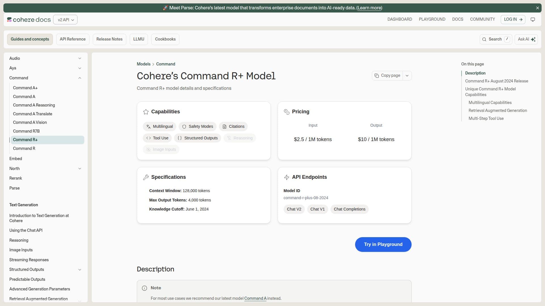The height and width of the screenshot is (306, 545).
Task: Click the Command breadcrumb link
Action: click(x=165, y=64)
